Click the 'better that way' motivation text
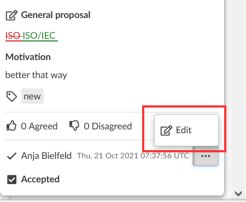 coord(36,75)
